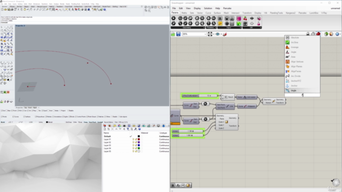Click the Zoom Extents icon on Grasshopper canvas toolbar
Viewport: 342px width, 192px height.
pyautogui.click(x=210, y=34)
